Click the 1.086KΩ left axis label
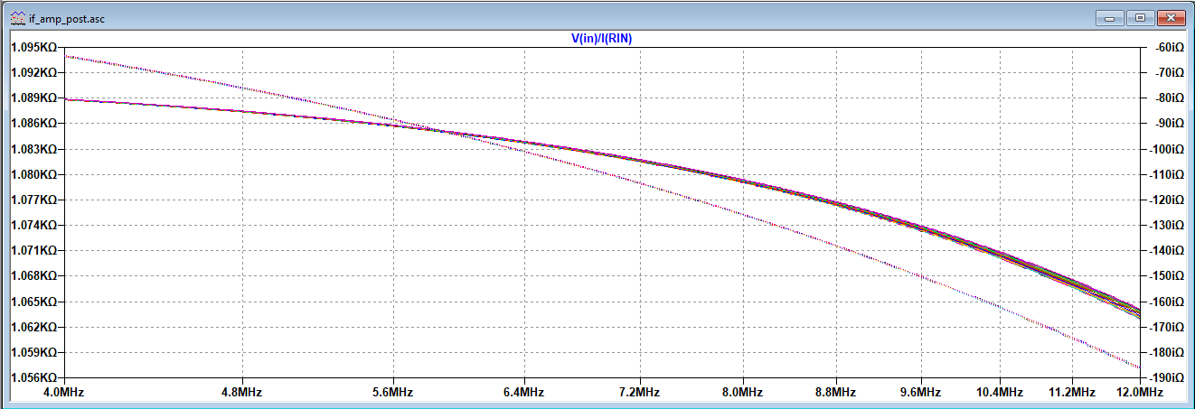 click(x=33, y=123)
